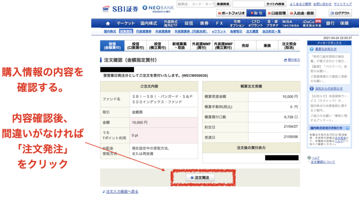Open the iDeCo menu
The width and height of the screenshot is (359, 202).
(x=312, y=23)
